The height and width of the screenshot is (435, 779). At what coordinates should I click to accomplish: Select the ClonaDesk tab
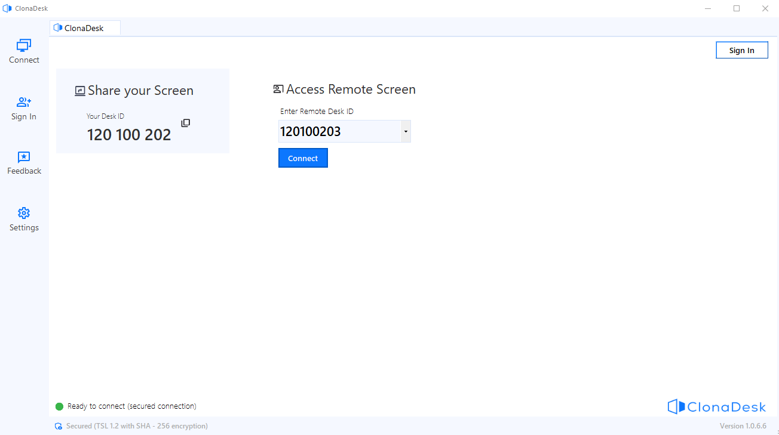pos(85,28)
